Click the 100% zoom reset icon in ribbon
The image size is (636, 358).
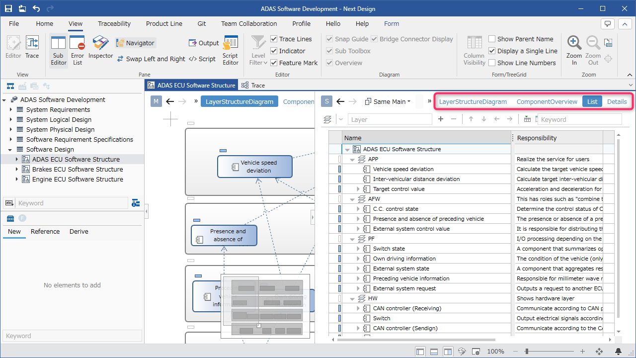coord(608,43)
